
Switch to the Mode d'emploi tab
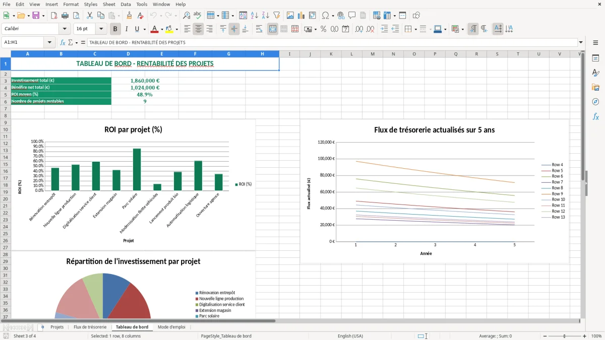[x=171, y=327]
